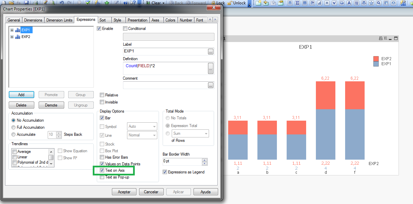
Task: Click the Print toolbar icon
Action: (35, 3)
